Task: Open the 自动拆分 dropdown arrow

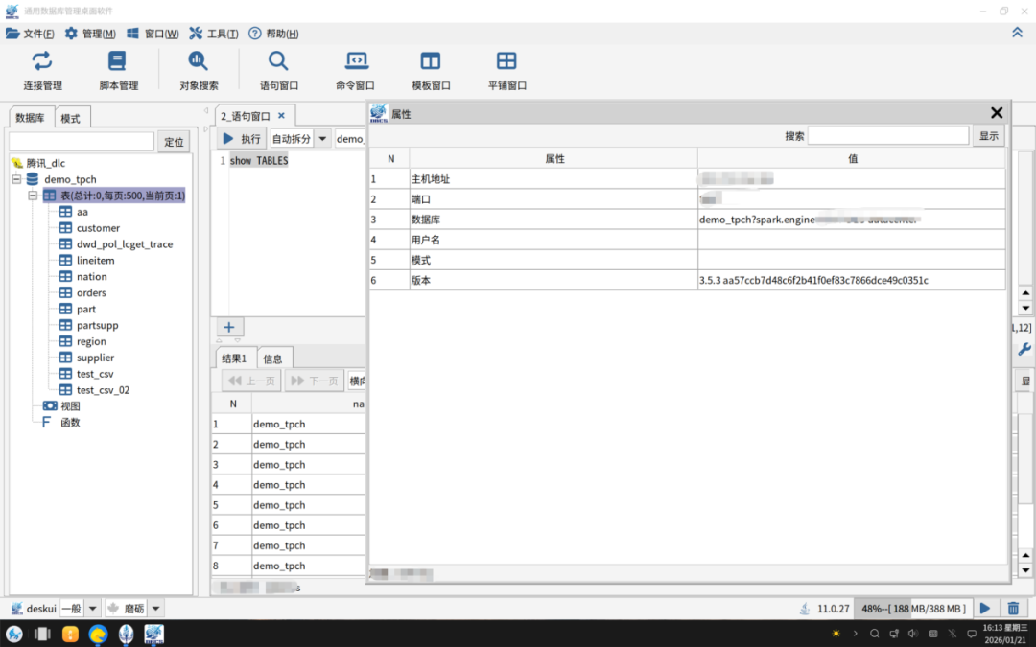Action: point(322,139)
